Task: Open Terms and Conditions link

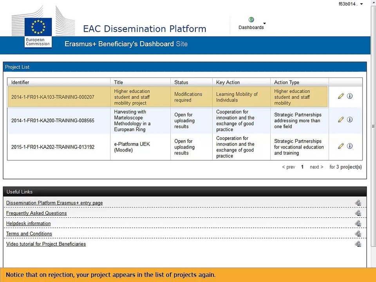Action: tap(29, 234)
